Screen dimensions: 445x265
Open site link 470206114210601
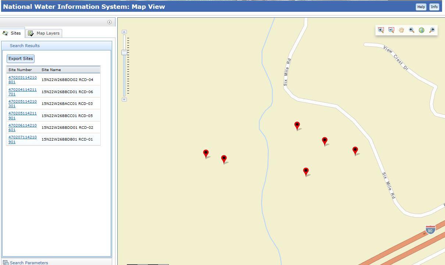pos(22,127)
